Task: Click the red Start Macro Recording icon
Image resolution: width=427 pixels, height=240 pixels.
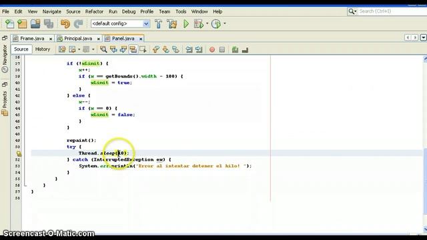Action: pyautogui.click(x=212, y=49)
